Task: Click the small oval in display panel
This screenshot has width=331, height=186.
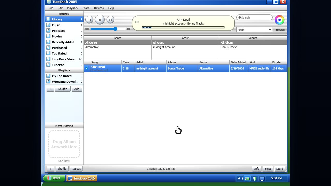Action: pyautogui.click(x=137, y=22)
